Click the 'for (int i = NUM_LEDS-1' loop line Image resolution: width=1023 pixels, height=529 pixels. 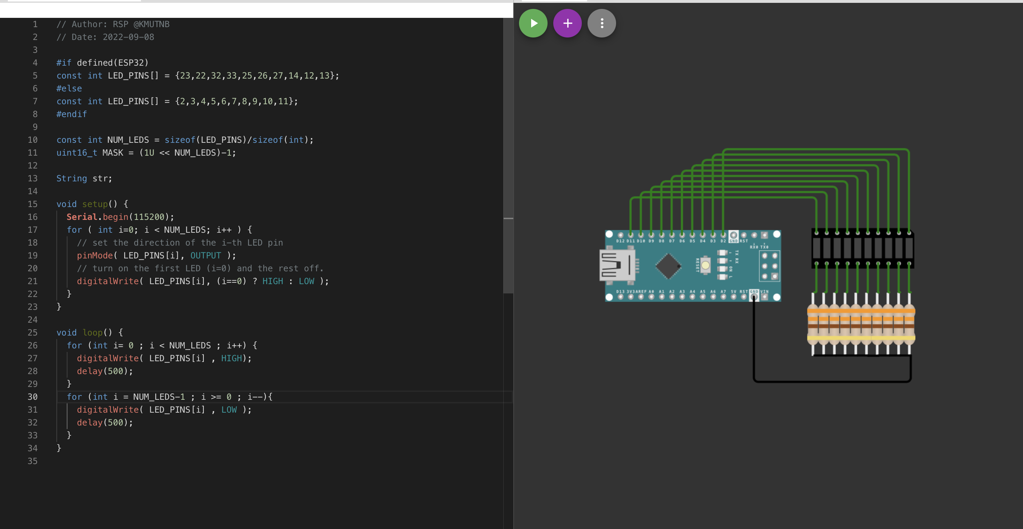(170, 397)
